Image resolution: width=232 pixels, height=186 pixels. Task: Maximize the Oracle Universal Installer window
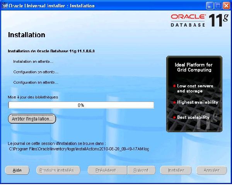point(218,6)
